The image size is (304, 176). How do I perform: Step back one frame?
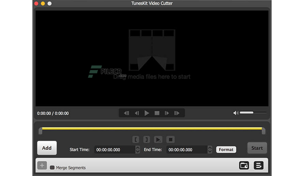tap(137, 113)
